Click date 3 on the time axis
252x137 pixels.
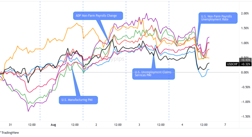click(x=139, y=125)
